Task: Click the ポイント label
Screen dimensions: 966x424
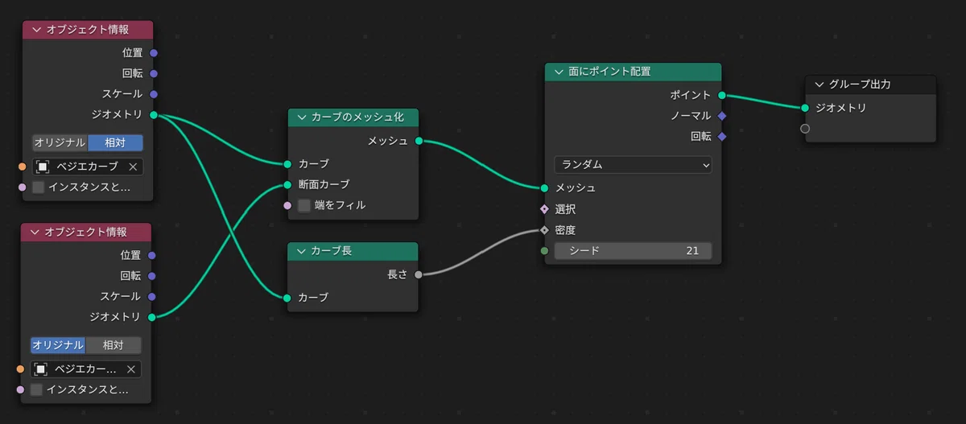Action: click(x=691, y=95)
